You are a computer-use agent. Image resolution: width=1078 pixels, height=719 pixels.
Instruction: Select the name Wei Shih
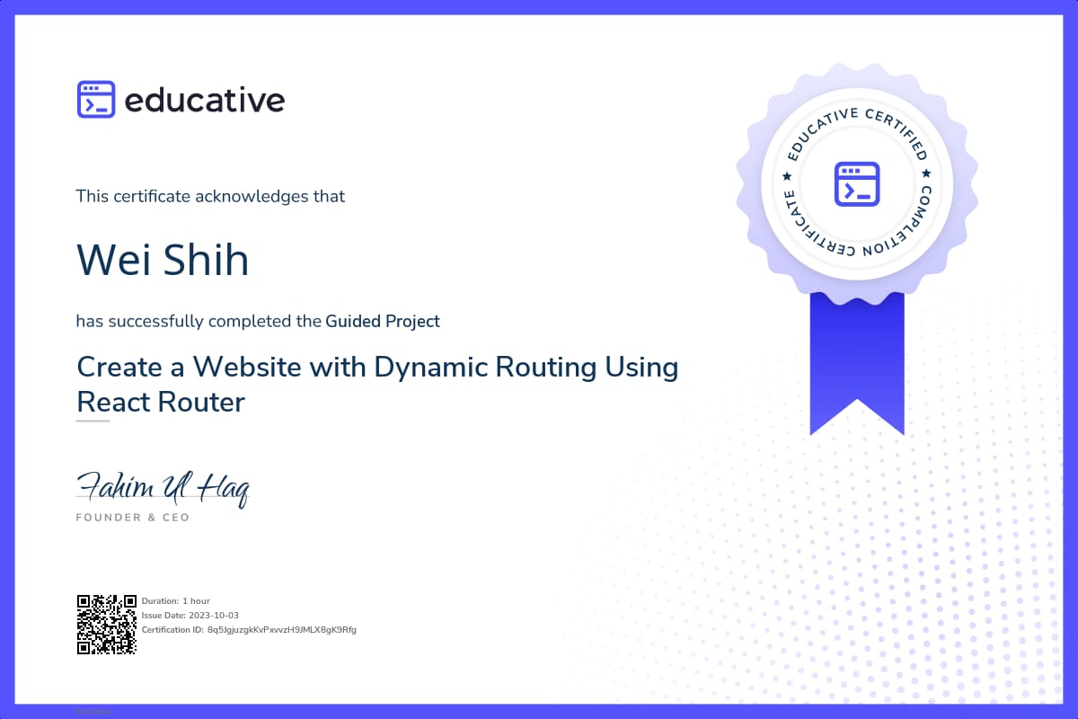click(x=163, y=259)
